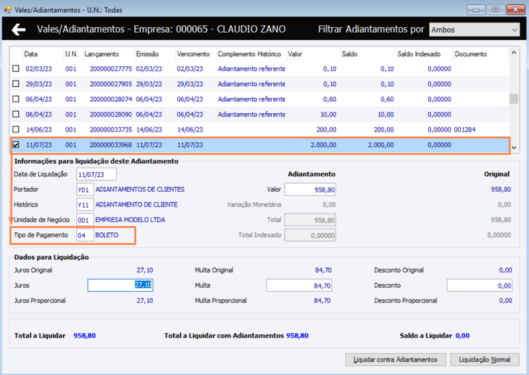This screenshot has width=529, height=375.
Task: Click the table vertical scrollbar thumb
Action: [x=514, y=99]
